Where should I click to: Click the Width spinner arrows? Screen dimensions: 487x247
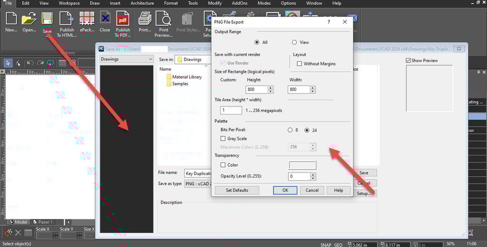[x=313, y=89]
